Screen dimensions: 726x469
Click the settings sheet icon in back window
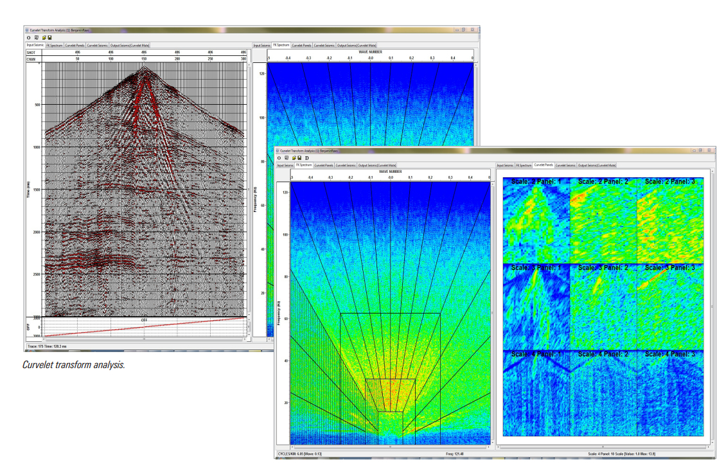(37, 37)
